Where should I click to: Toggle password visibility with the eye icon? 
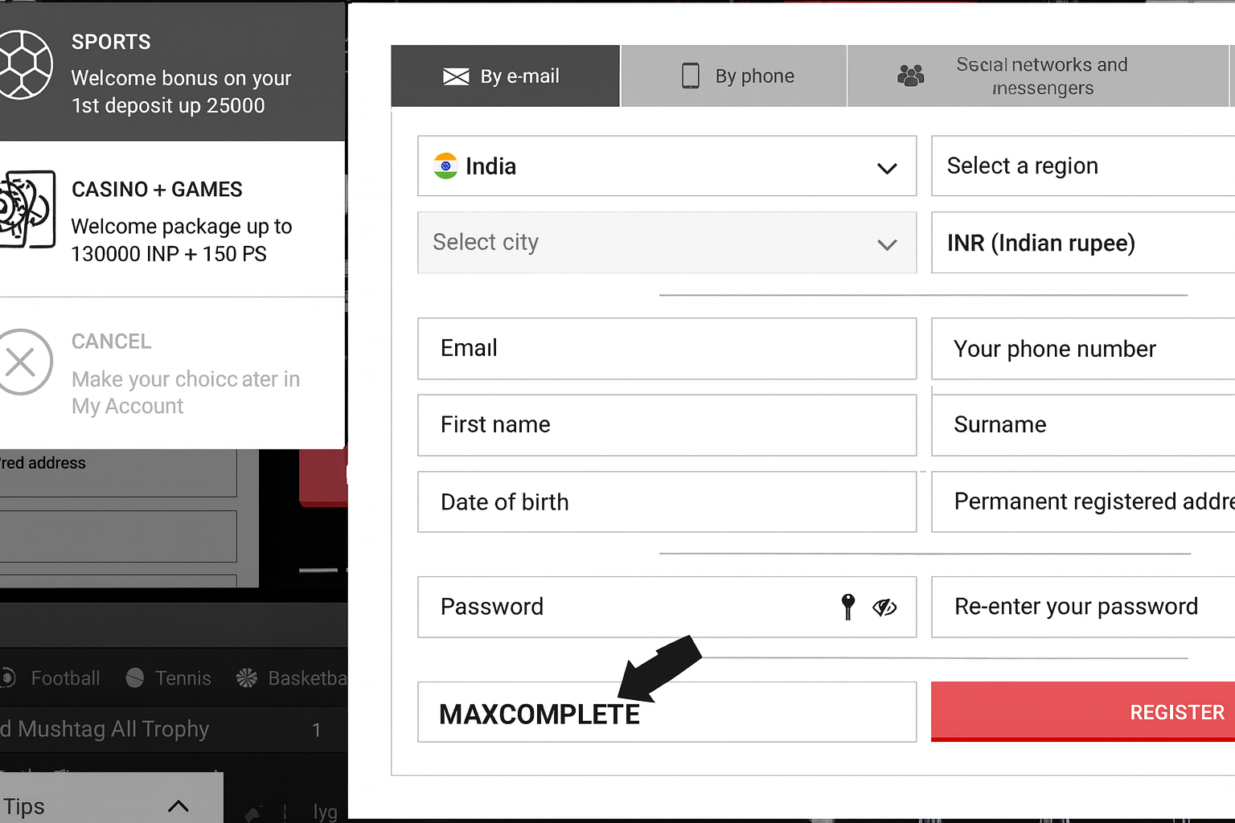pyautogui.click(x=884, y=608)
